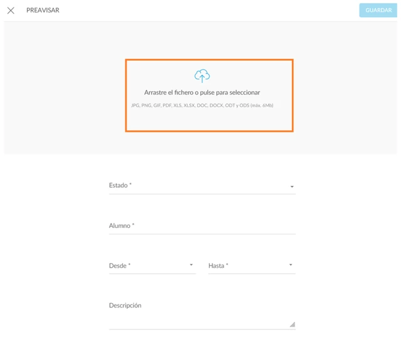Screen dimensions: 401x337
Task: Click the Alumno label text
Action: pos(122,226)
